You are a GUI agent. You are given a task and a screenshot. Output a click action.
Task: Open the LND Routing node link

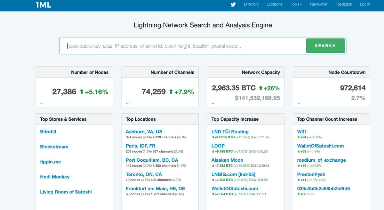(230, 132)
